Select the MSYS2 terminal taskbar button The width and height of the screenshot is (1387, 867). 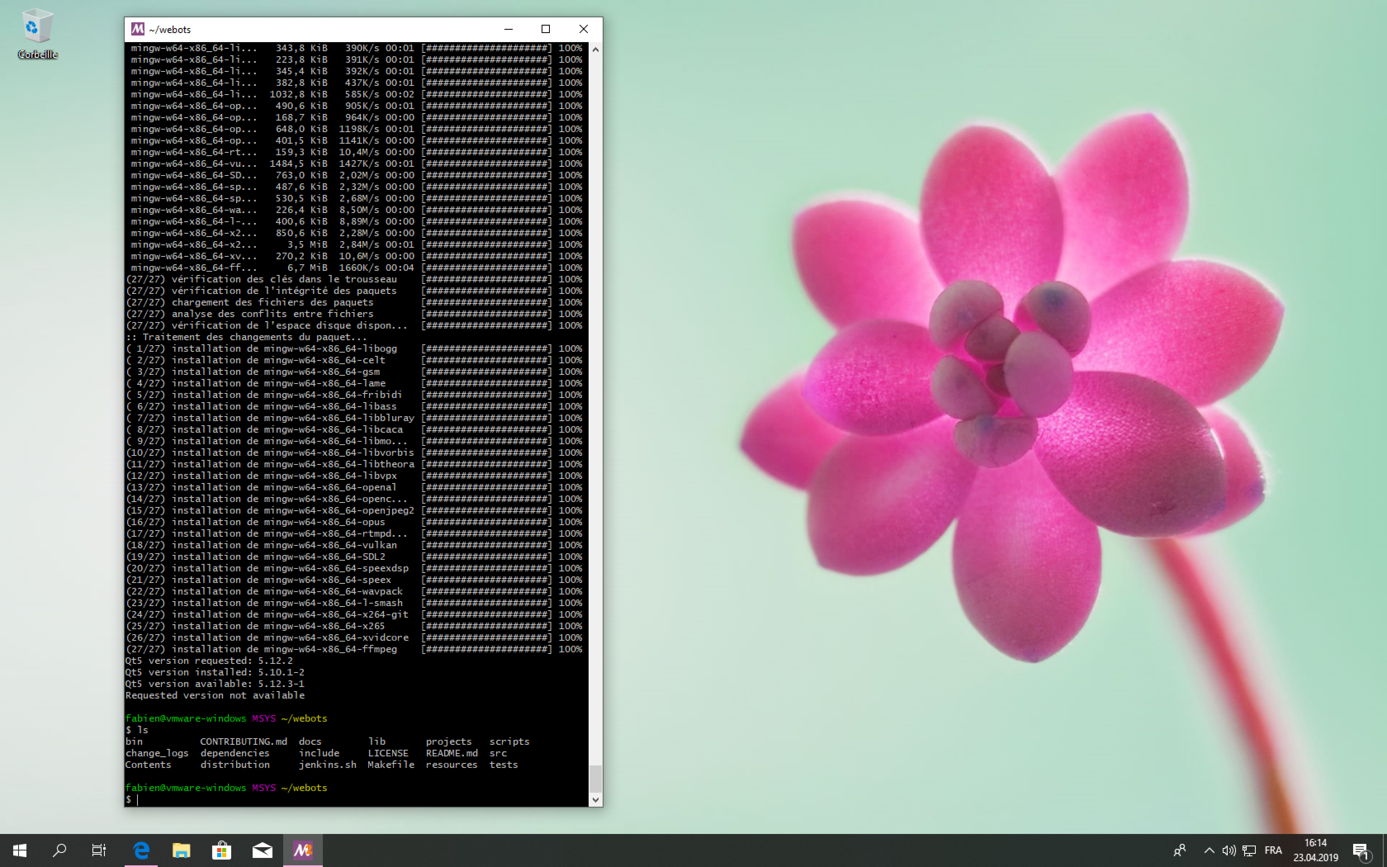(303, 850)
